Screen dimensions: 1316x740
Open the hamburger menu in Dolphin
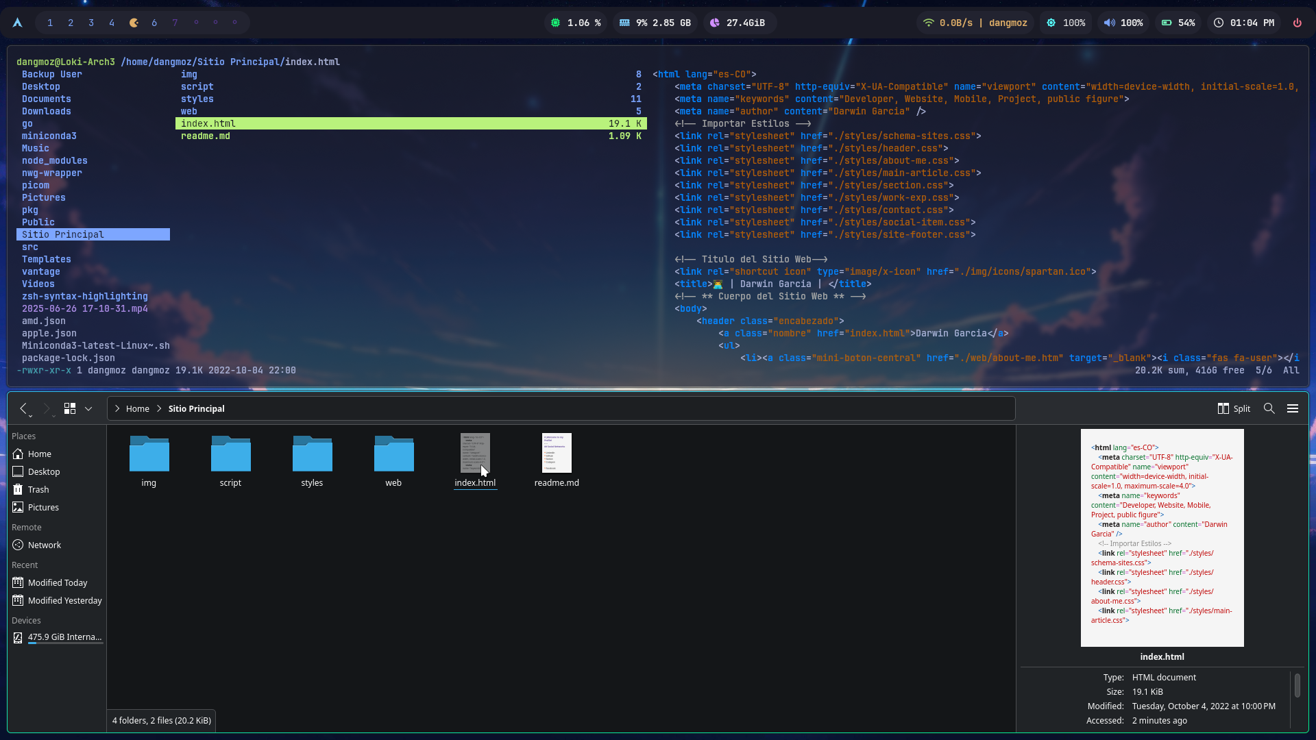[1293, 408]
